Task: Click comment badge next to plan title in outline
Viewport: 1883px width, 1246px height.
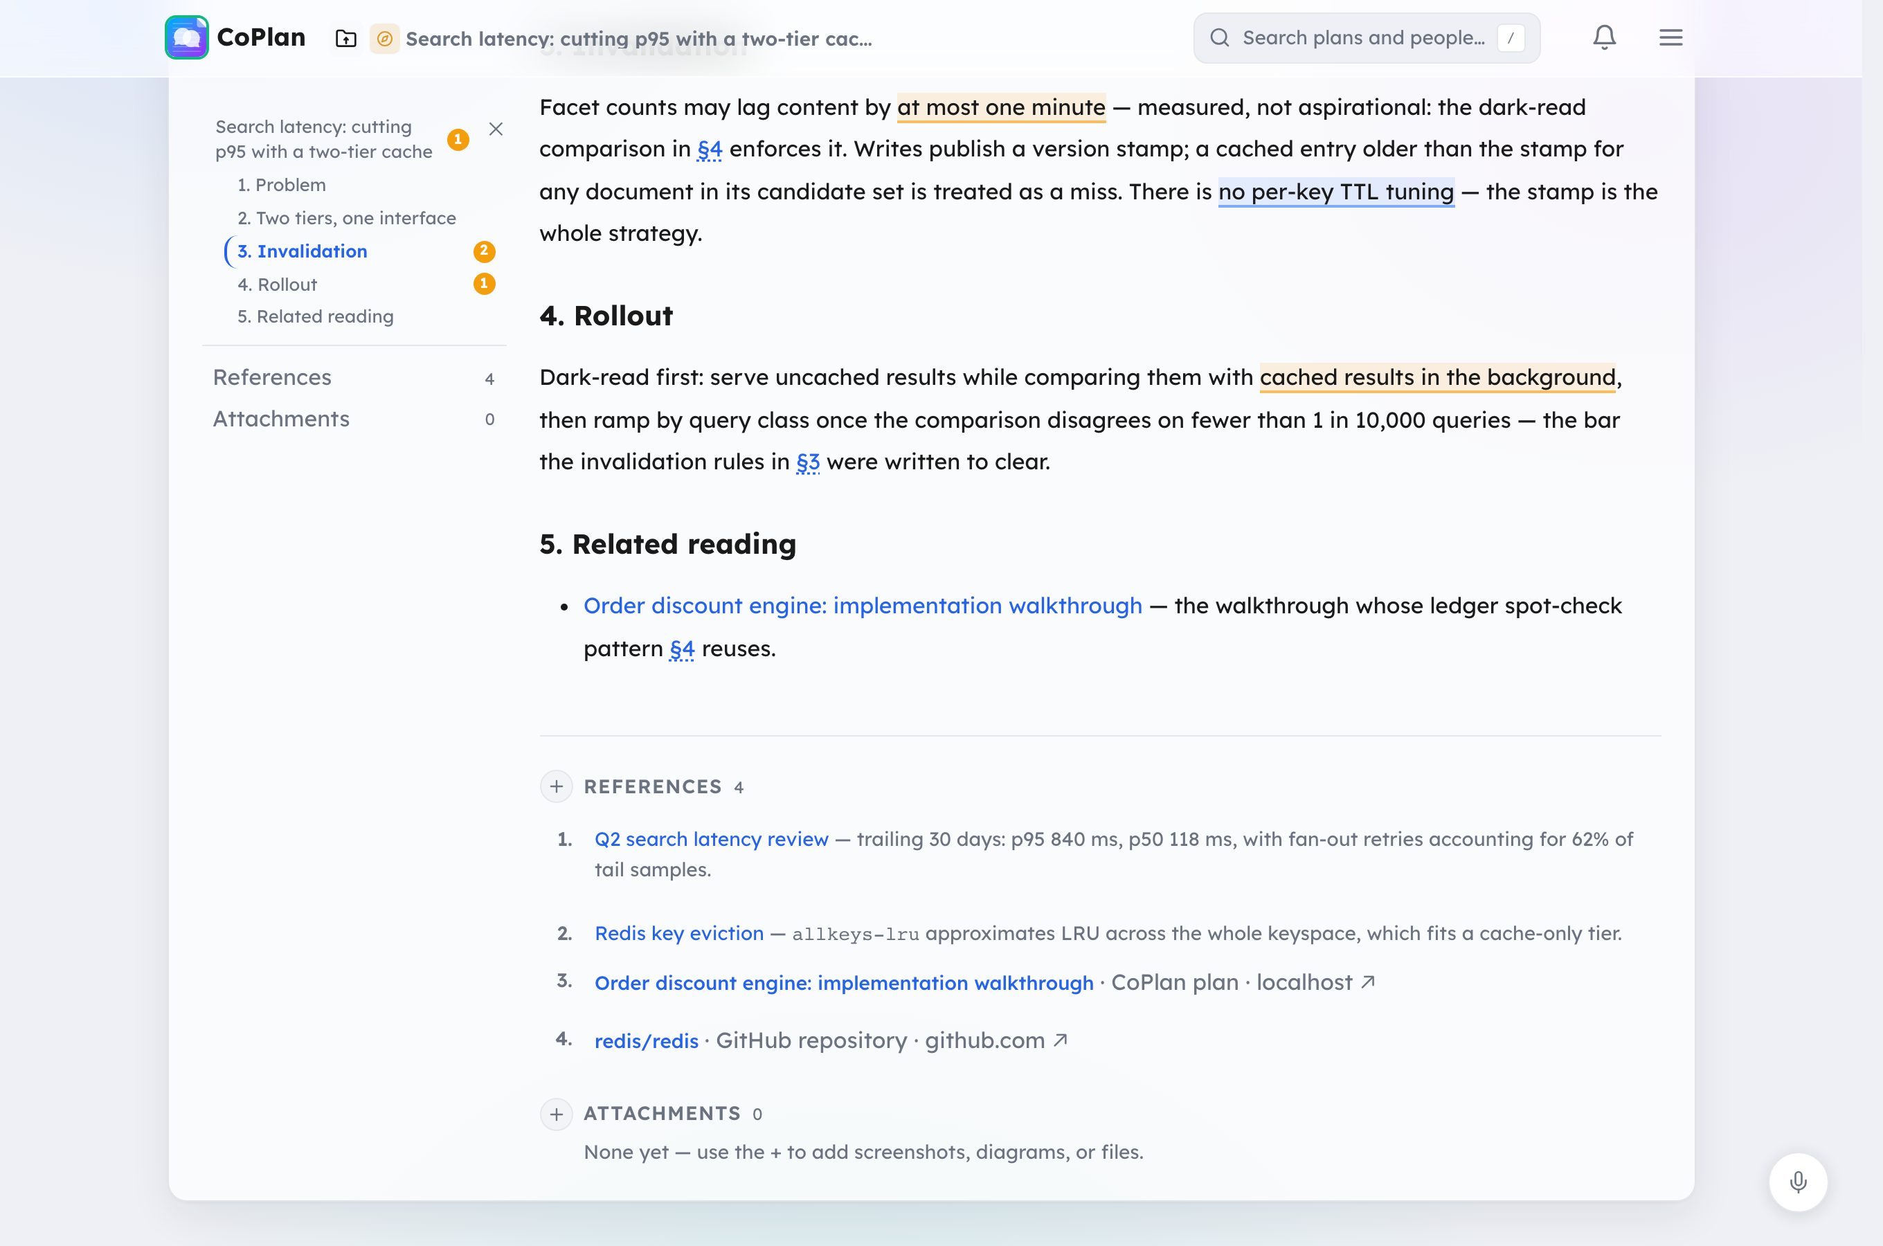Action: click(x=458, y=139)
